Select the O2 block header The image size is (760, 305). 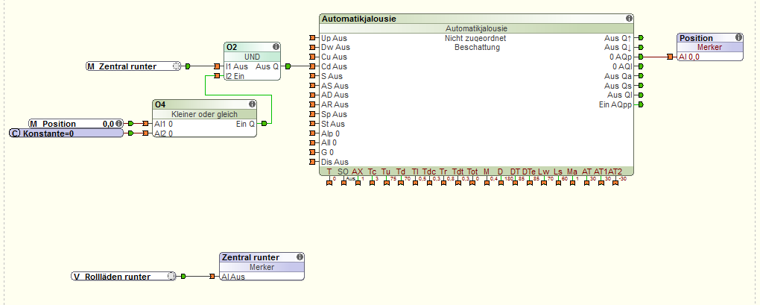click(x=252, y=47)
